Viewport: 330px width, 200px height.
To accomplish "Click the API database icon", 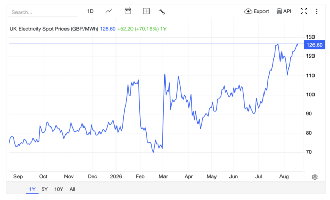I will (279, 11).
